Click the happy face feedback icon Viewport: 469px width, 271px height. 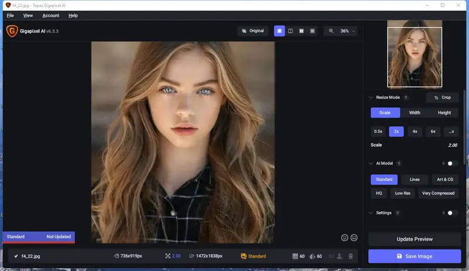345,238
